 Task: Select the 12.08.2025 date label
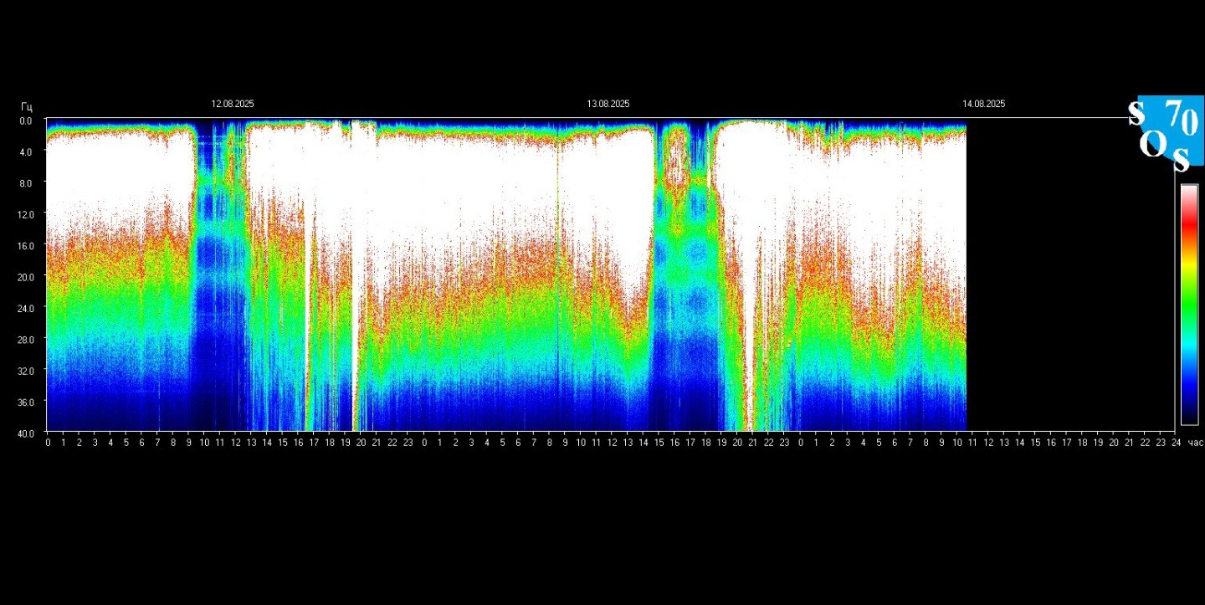tap(233, 105)
